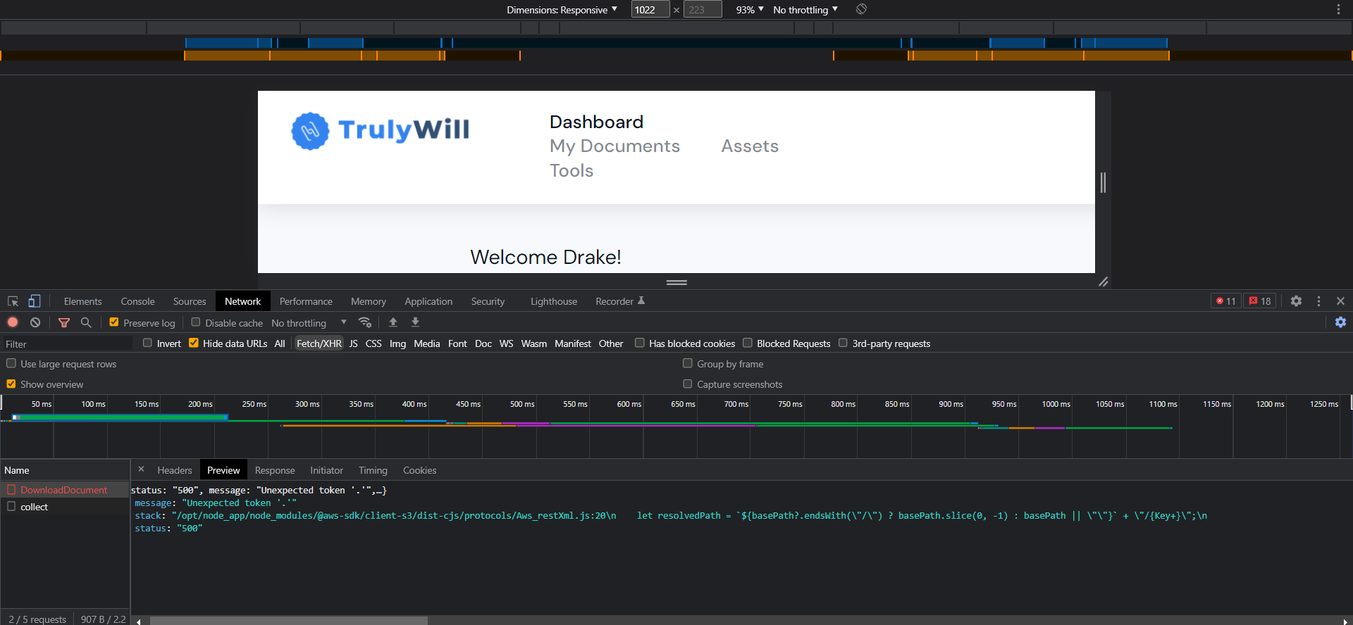The width and height of the screenshot is (1353, 625).
Task: Open the Assets page link
Action: [750, 146]
